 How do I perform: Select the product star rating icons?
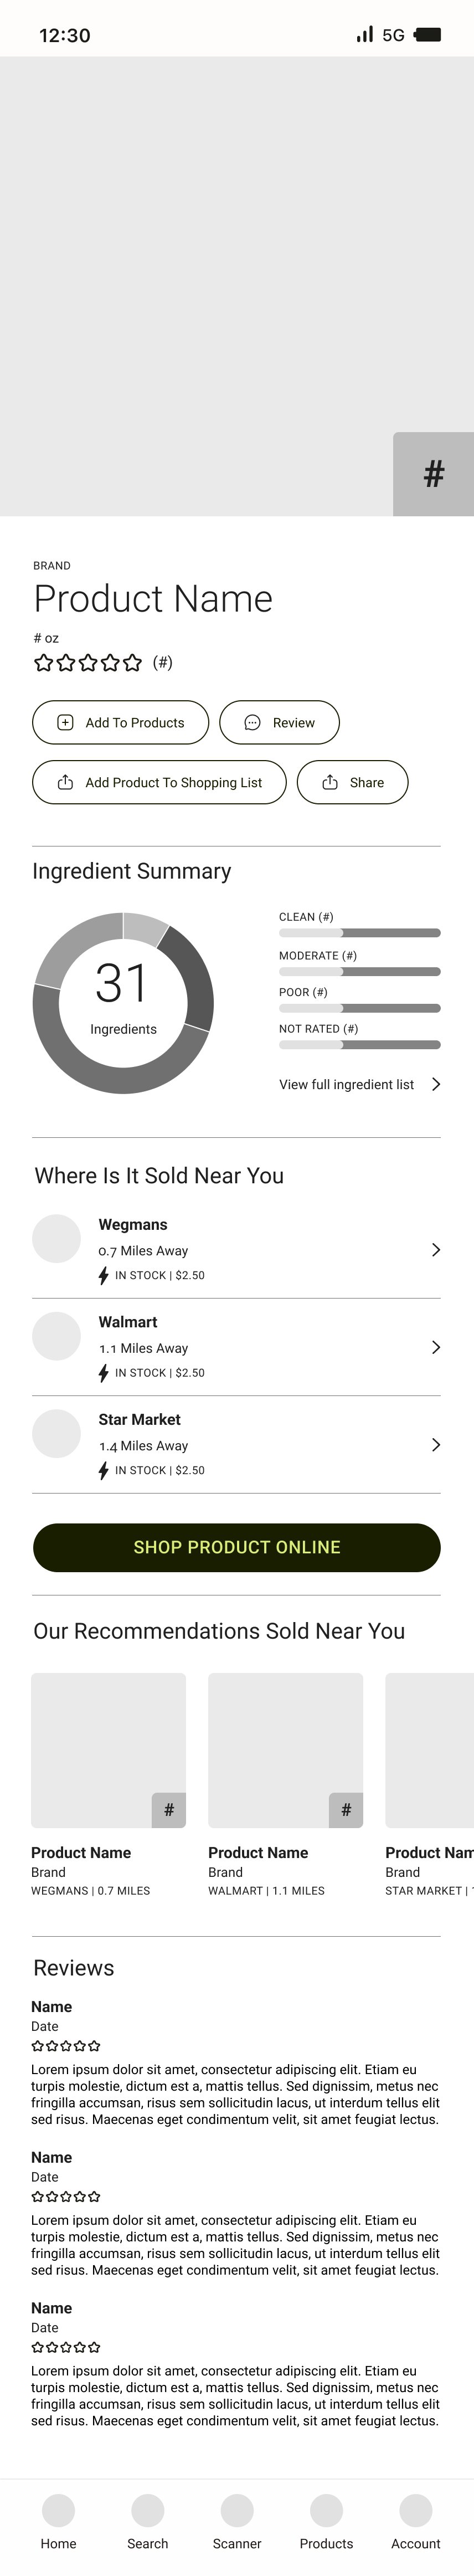click(88, 662)
